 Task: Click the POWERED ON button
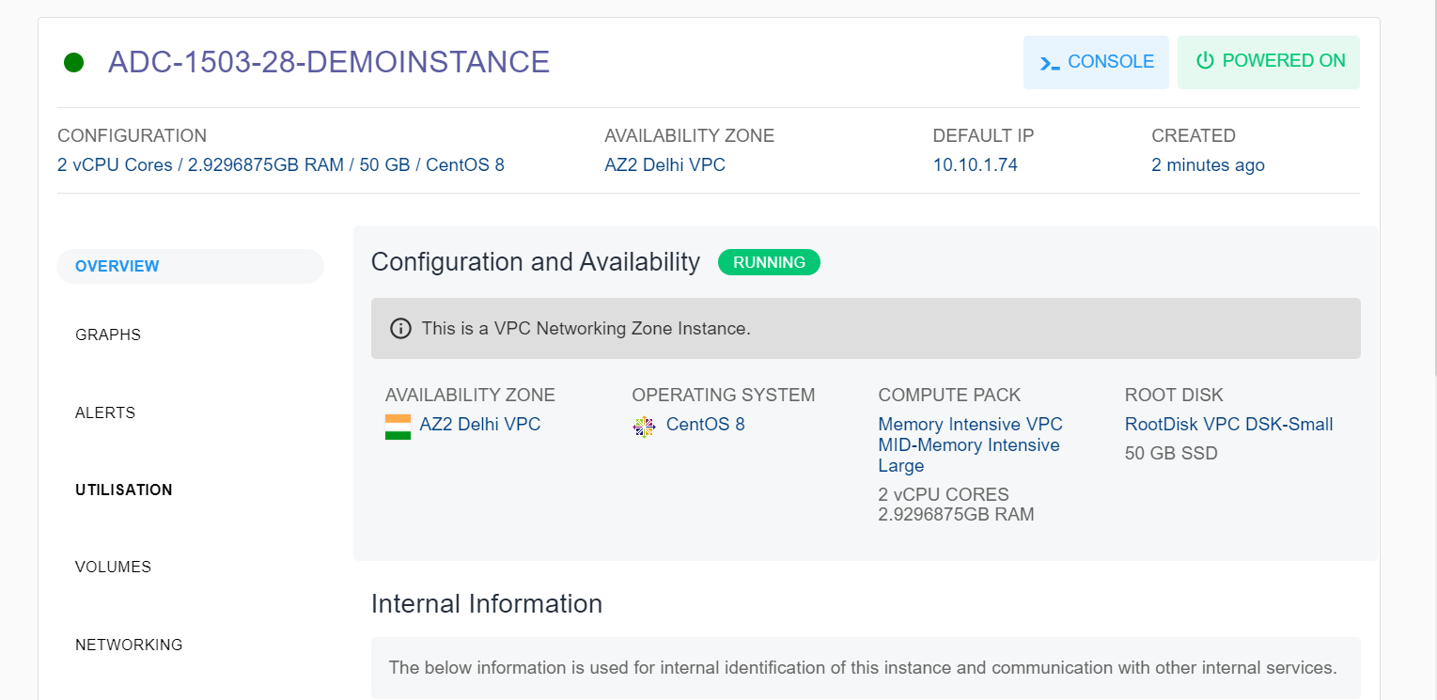click(x=1269, y=60)
